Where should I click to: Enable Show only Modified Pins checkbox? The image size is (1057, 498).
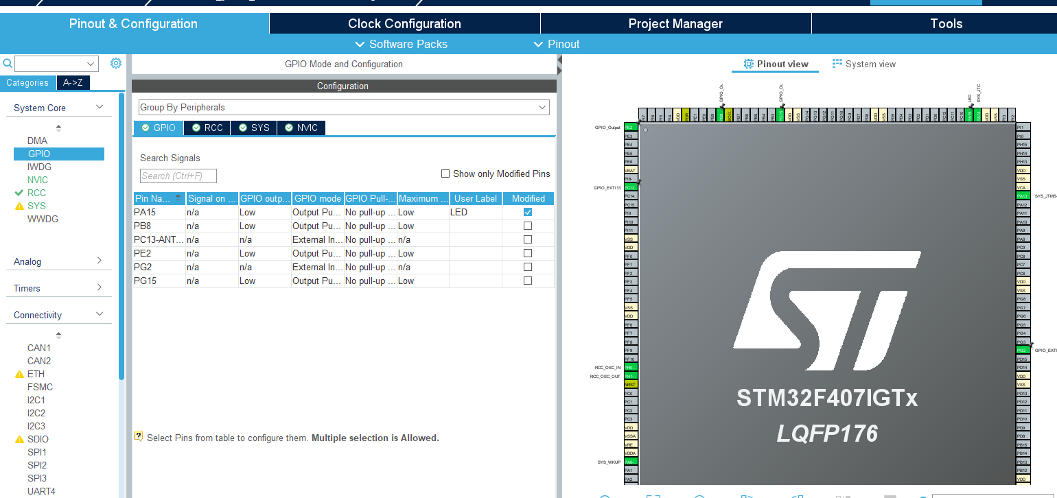point(445,174)
